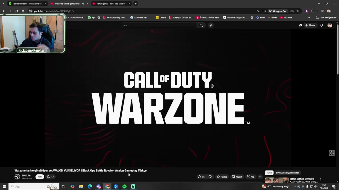Show hidden system tray icons chevron

pyautogui.click(x=295, y=187)
